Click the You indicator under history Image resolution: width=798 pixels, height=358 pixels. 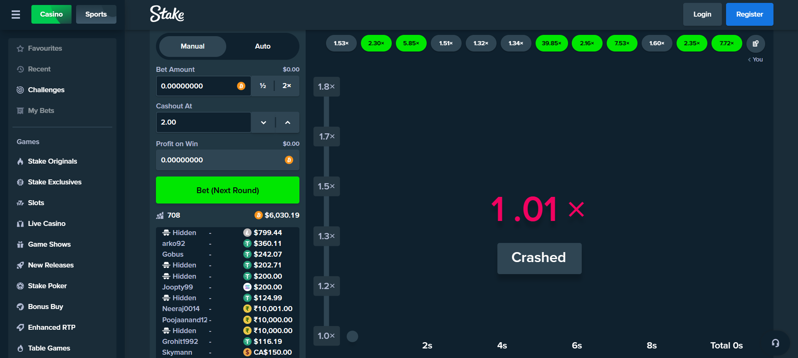(755, 60)
